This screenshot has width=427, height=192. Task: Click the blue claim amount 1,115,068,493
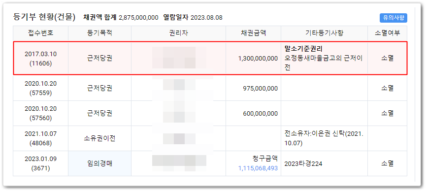click(258, 168)
